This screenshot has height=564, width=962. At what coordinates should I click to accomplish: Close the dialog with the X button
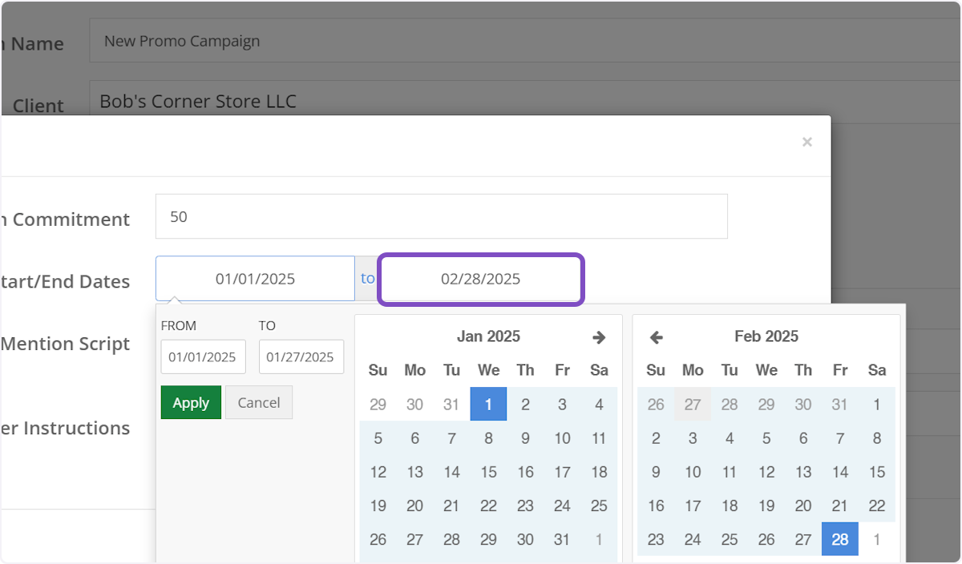point(807,143)
